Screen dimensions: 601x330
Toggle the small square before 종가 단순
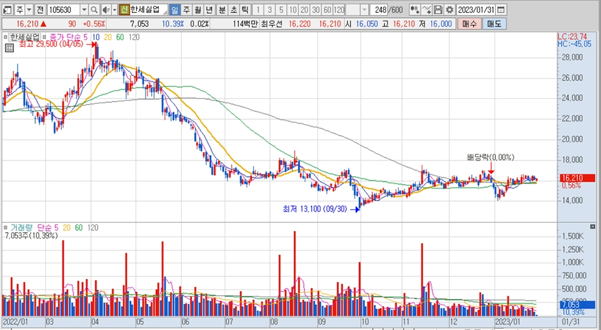44,37
